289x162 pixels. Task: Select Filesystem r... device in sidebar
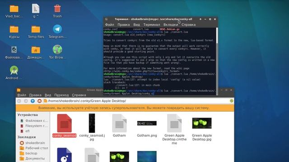34,126
